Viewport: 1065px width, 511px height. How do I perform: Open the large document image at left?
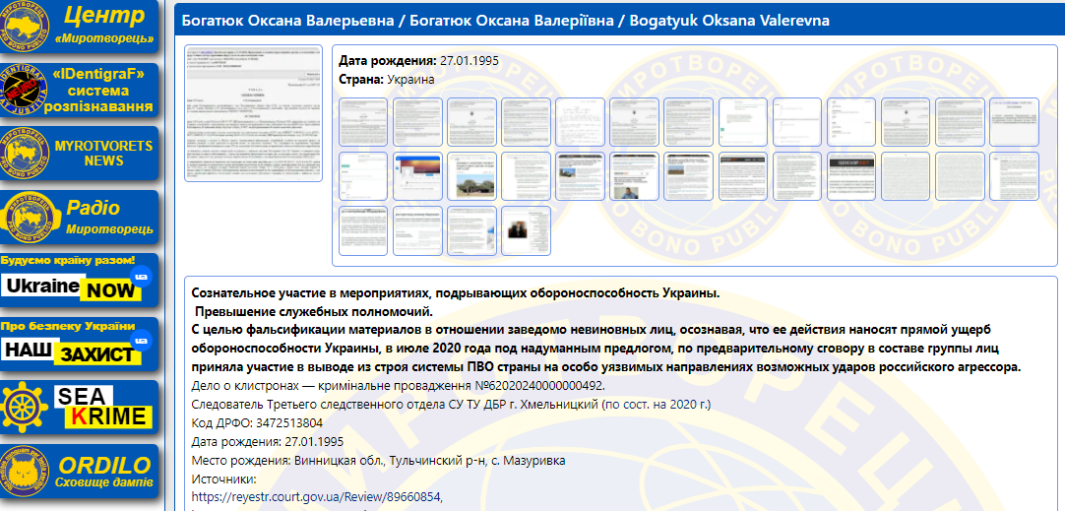click(254, 112)
